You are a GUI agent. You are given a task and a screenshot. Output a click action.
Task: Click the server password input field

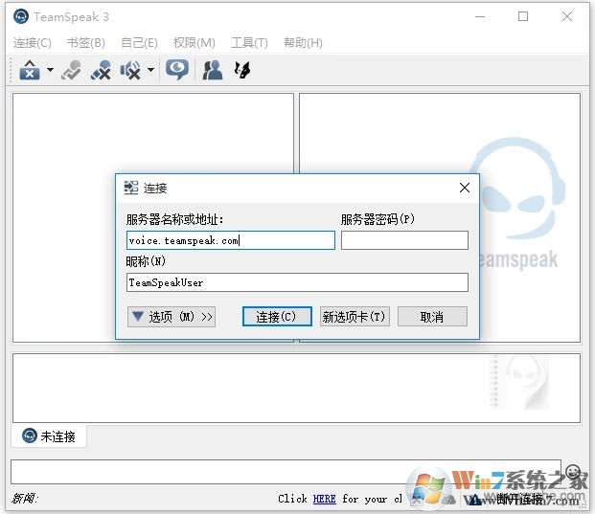click(404, 240)
